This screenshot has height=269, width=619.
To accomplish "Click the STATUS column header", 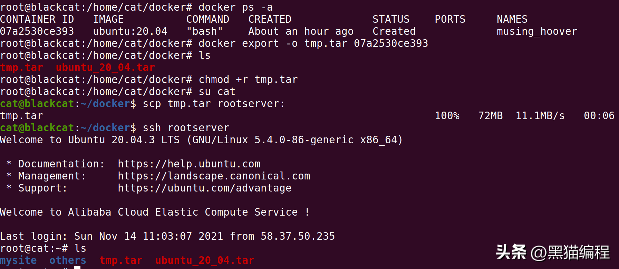I will click(391, 19).
